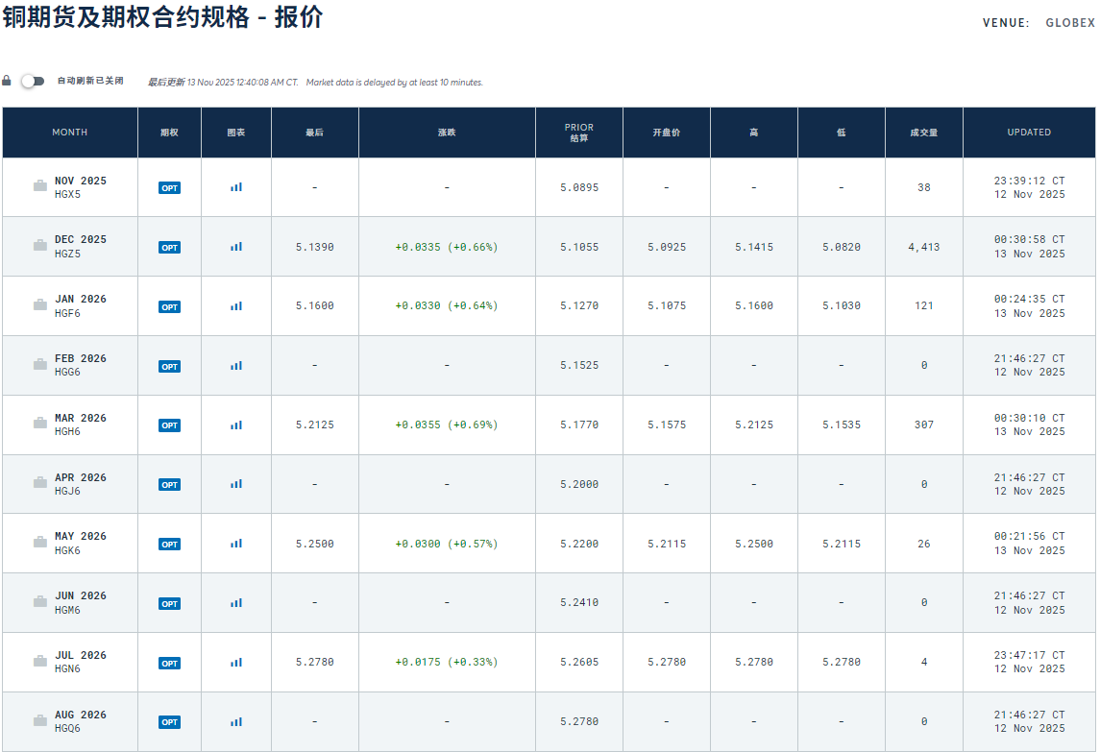Click the GLOBEX venue label

point(1069,23)
